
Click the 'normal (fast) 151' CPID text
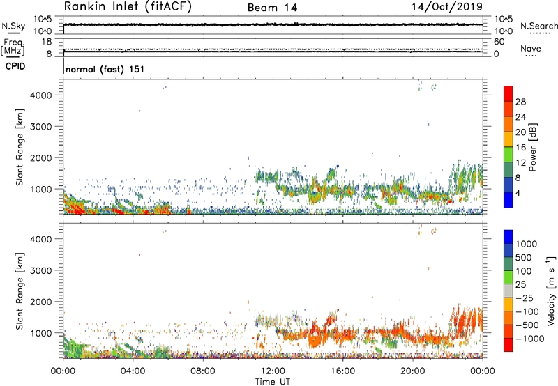(105, 69)
